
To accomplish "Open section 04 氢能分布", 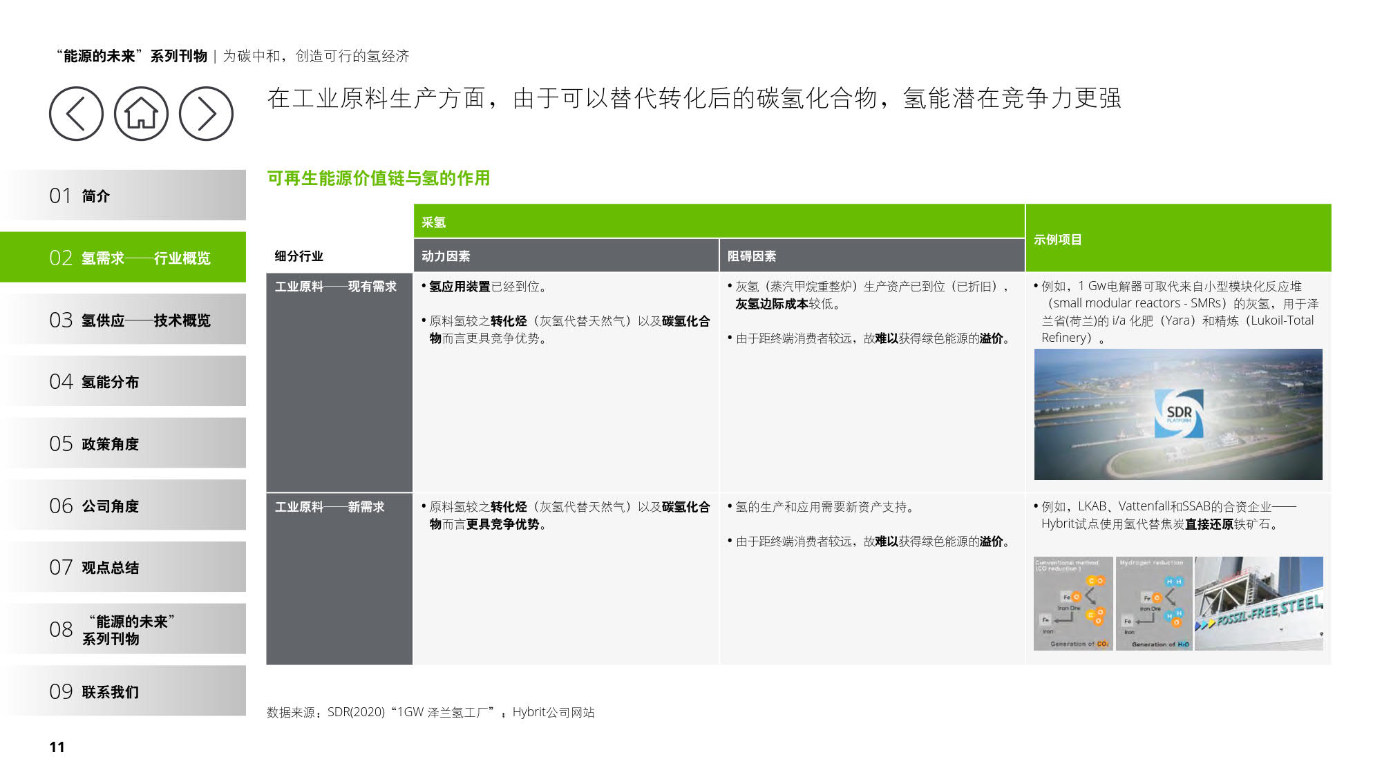I will click(123, 381).
